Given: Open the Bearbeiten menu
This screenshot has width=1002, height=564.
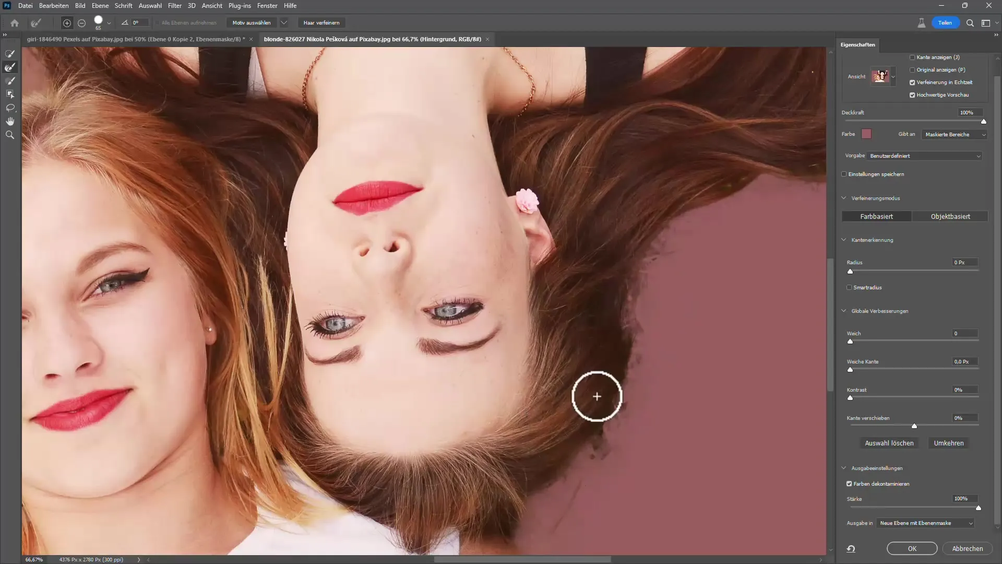Looking at the screenshot, I should 54,6.
